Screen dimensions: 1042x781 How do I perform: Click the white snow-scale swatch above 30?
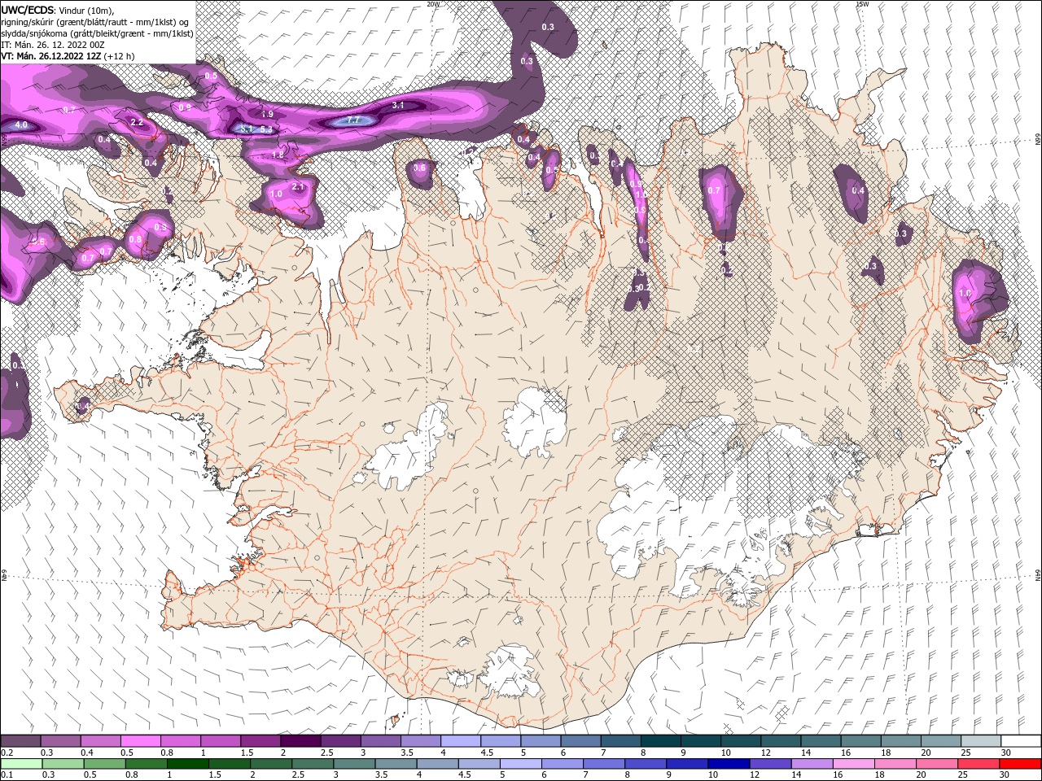[x=1021, y=741]
